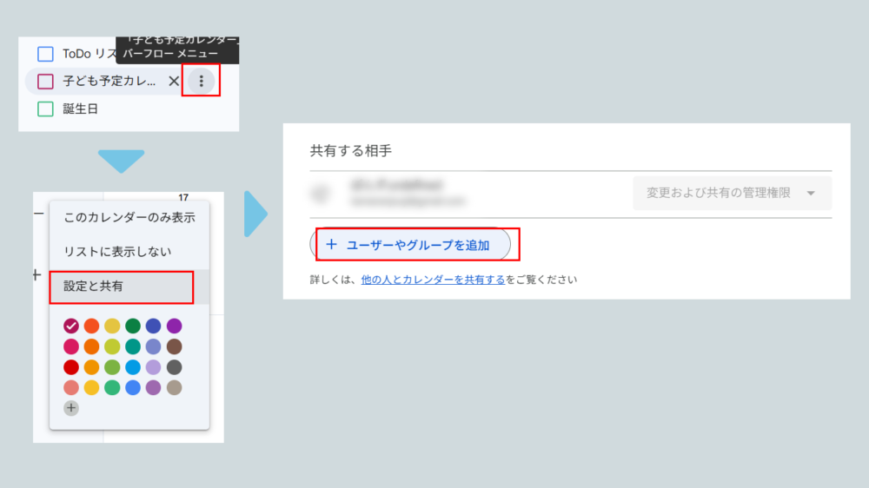Choose the salmon pink color circle
The image size is (869, 488).
tap(71, 387)
